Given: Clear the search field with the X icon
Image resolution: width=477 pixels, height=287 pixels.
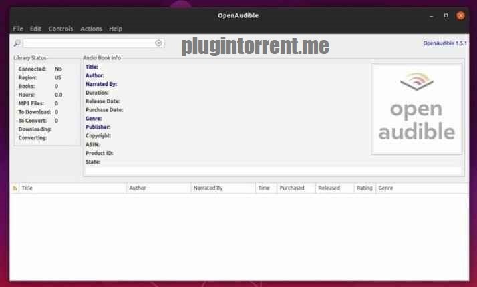Looking at the screenshot, I should pyautogui.click(x=158, y=43).
